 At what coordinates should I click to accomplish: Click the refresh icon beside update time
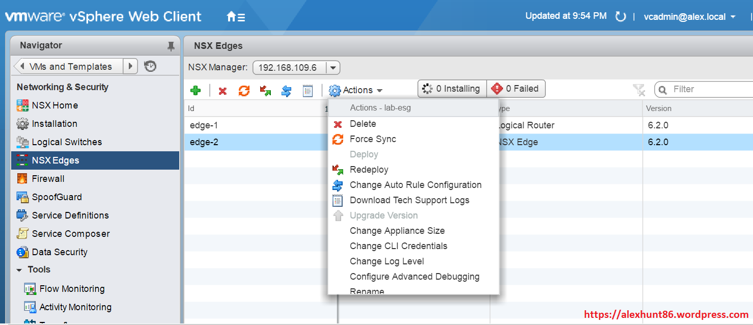620,17
